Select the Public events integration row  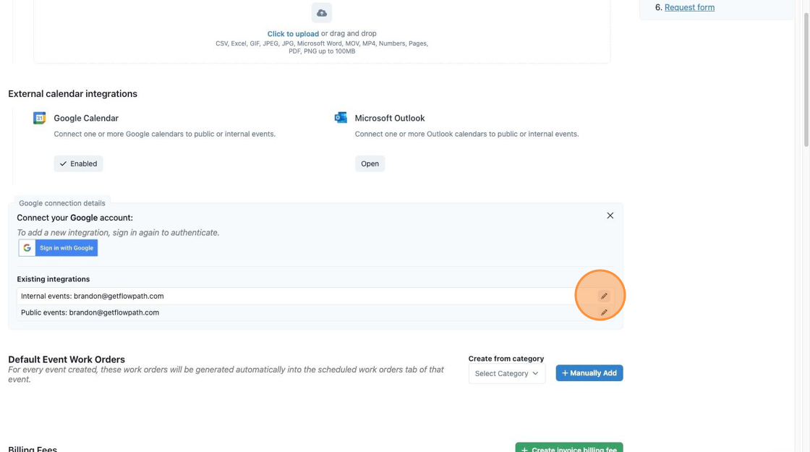pyautogui.click(x=315, y=312)
